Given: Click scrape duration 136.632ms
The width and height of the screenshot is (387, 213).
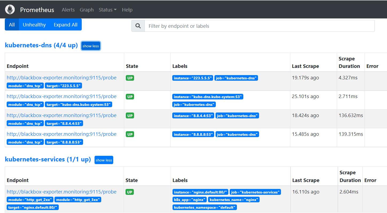Looking at the screenshot, I should coord(351,115).
